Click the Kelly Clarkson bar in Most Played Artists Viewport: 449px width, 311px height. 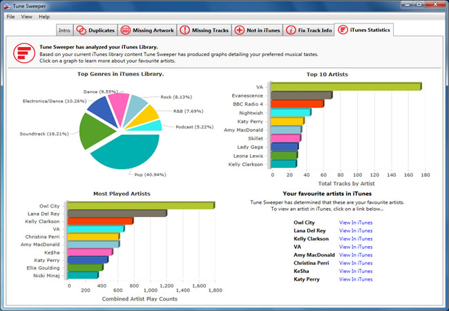[100, 221]
